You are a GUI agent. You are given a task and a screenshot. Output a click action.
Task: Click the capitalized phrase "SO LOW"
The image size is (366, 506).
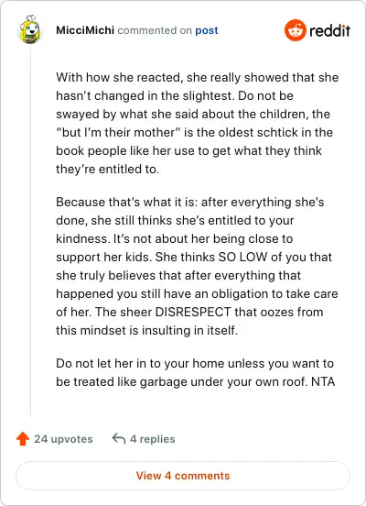click(x=242, y=258)
